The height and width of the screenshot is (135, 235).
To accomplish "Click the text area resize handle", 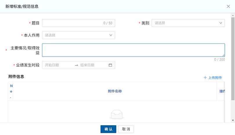I will click(223, 55).
